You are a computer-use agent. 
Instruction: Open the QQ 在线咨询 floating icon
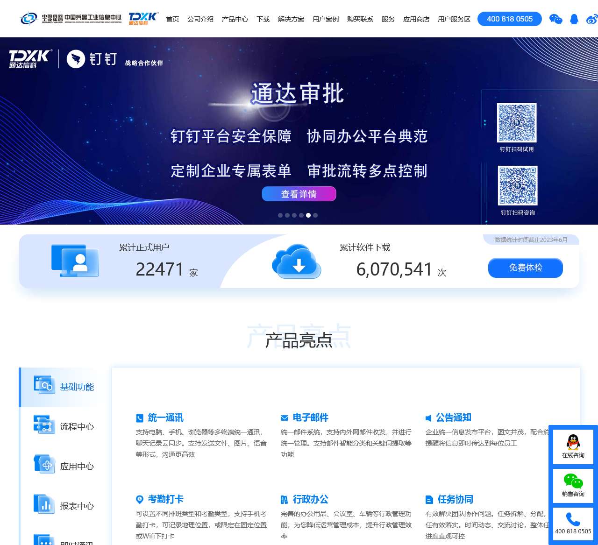[x=573, y=445]
